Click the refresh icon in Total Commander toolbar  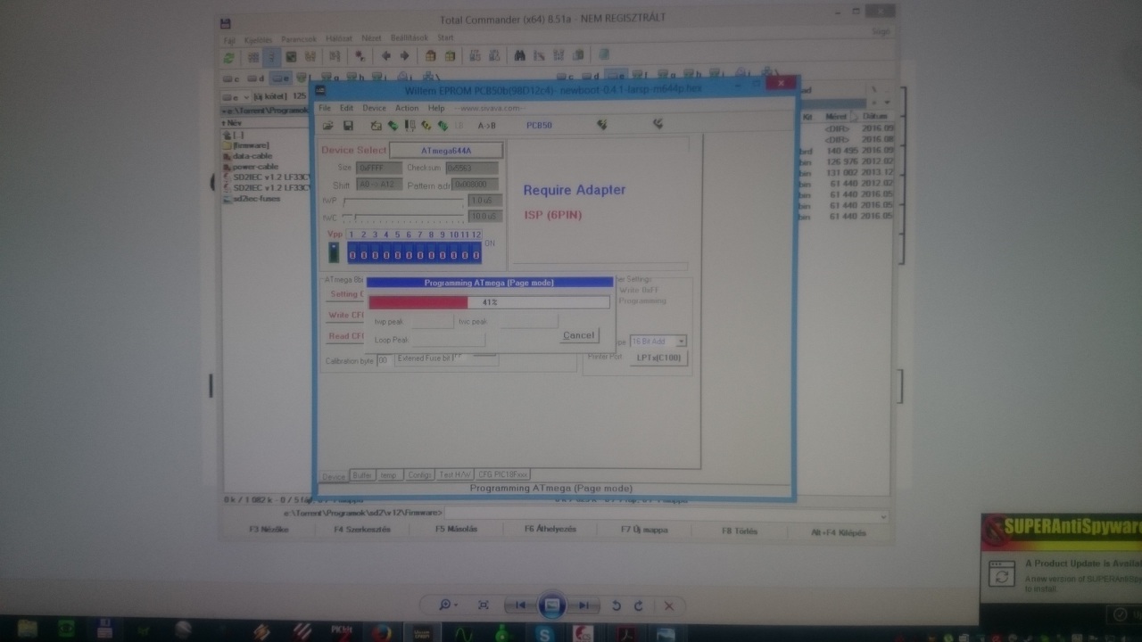229,57
